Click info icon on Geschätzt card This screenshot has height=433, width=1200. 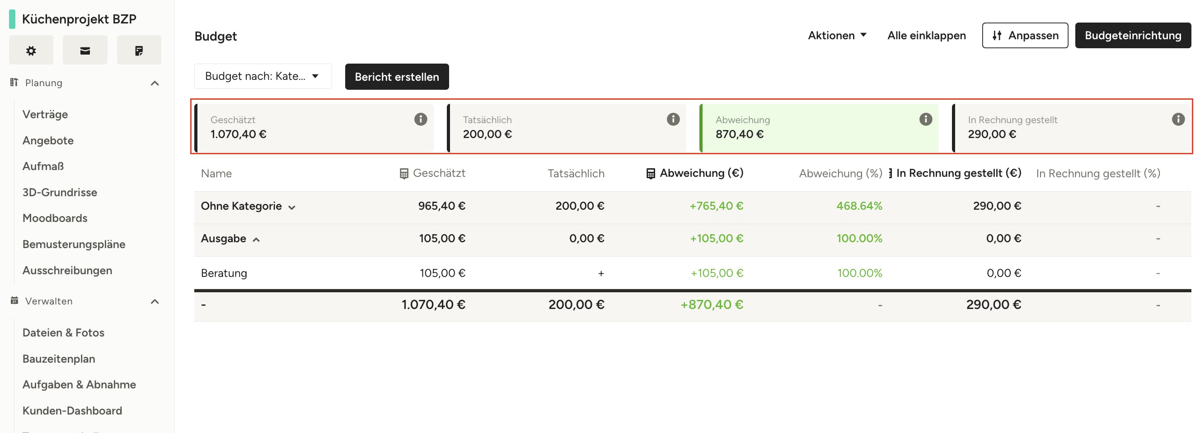(x=420, y=120)
